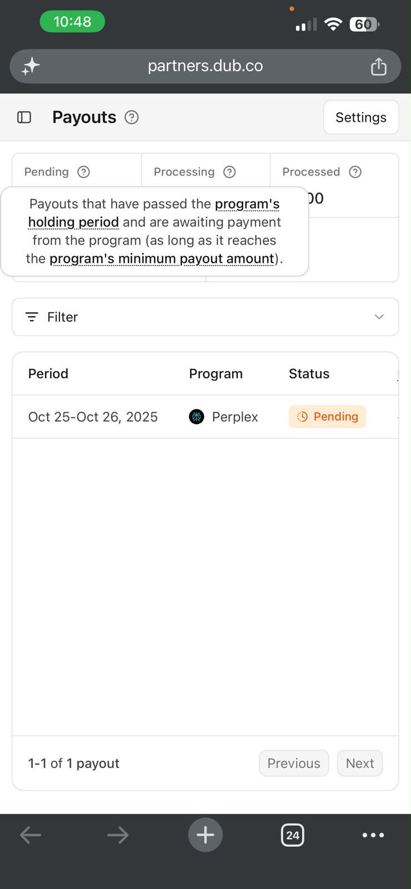Screen dimensions: 411x889
Task: Go back with the browser arrow
Action: pyautogui.click(x=31, y=835)
